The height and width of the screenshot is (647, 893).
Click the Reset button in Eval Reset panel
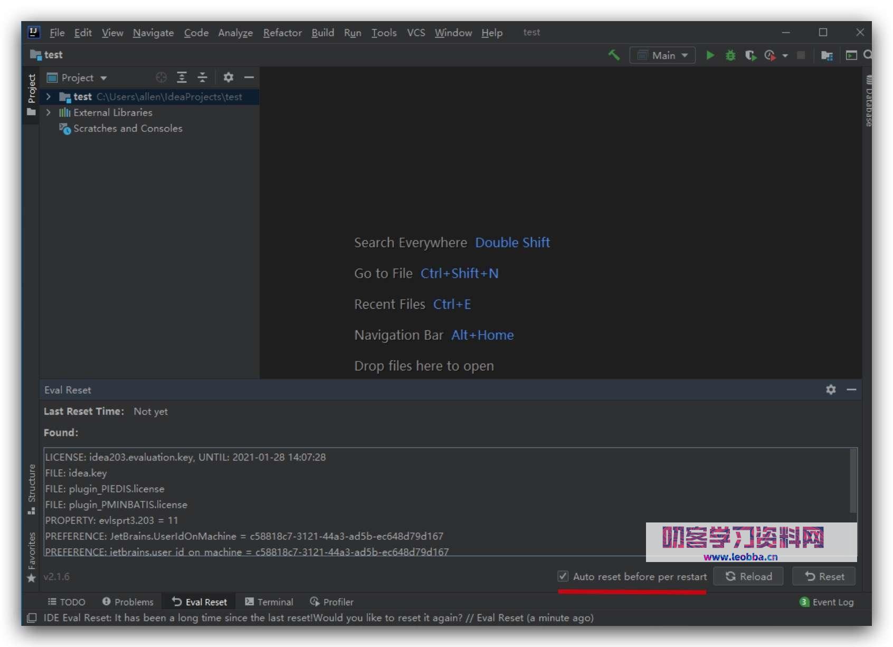(x=823, y=576)
